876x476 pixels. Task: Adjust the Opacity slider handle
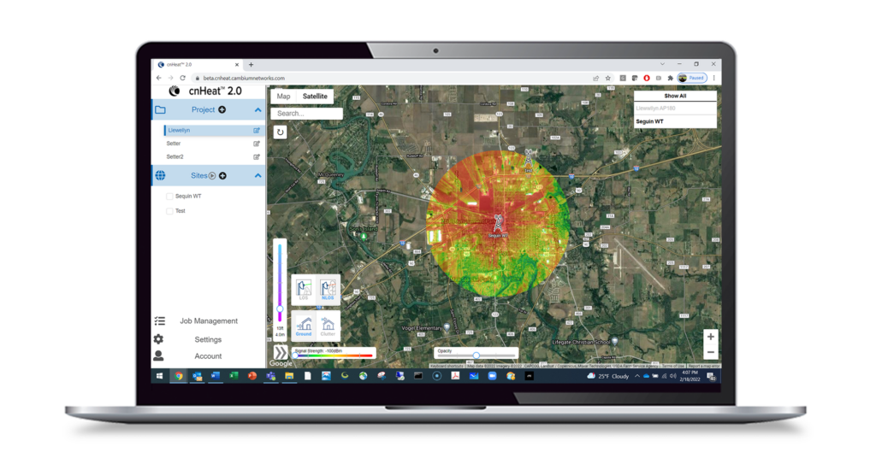476,356
